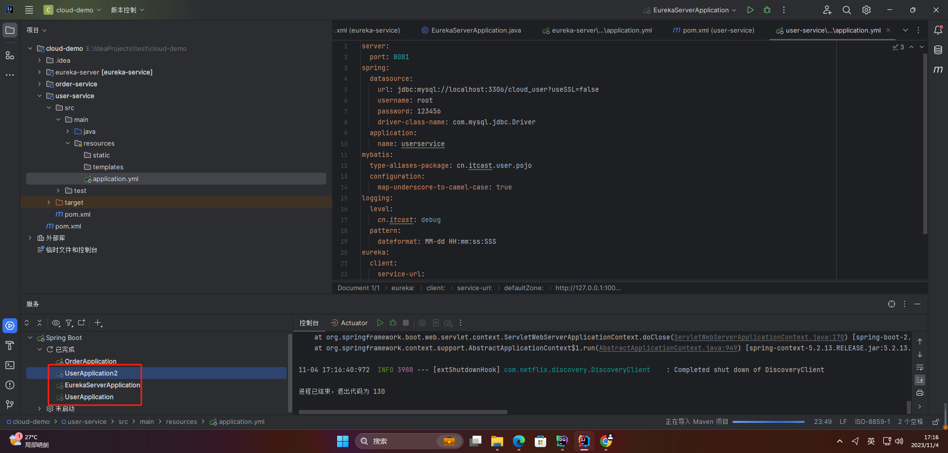Open the 控制台 console tab
The image size is (948, 453).
309,323
